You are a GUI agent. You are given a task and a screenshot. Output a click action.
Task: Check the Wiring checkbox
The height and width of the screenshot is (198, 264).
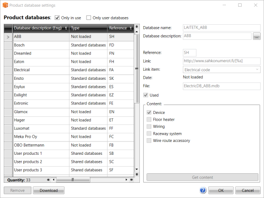(149, 126)
